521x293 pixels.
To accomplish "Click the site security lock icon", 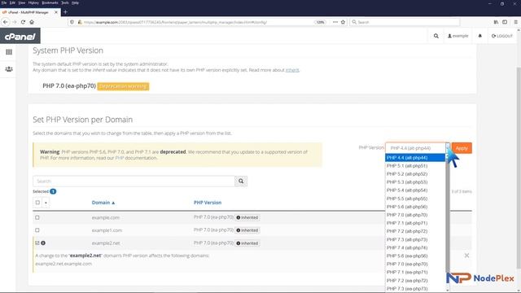I will 80,22.
